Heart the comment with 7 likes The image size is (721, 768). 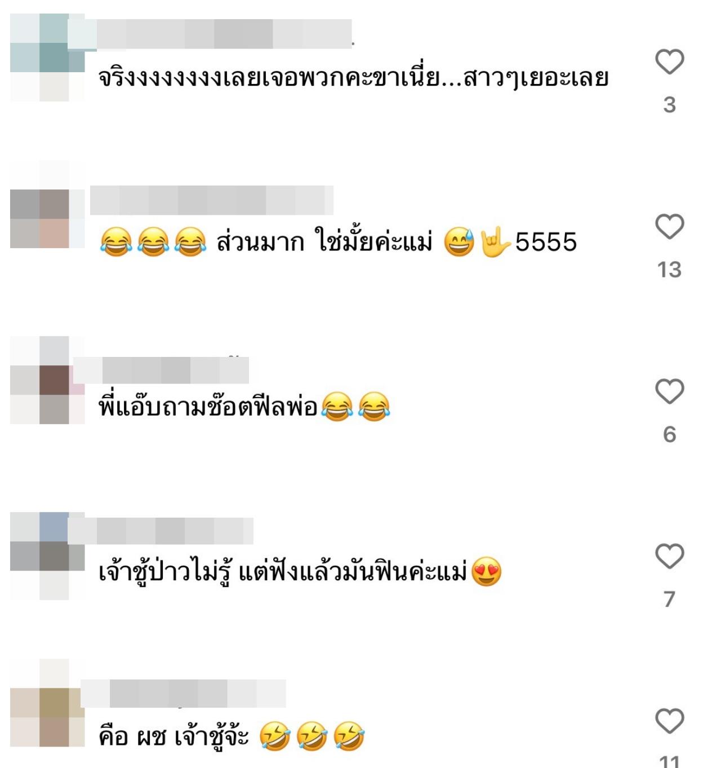tap(669, 556)
